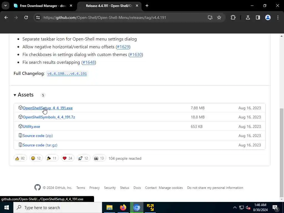Switch to Free Download Manager tab

click(43, 6)
